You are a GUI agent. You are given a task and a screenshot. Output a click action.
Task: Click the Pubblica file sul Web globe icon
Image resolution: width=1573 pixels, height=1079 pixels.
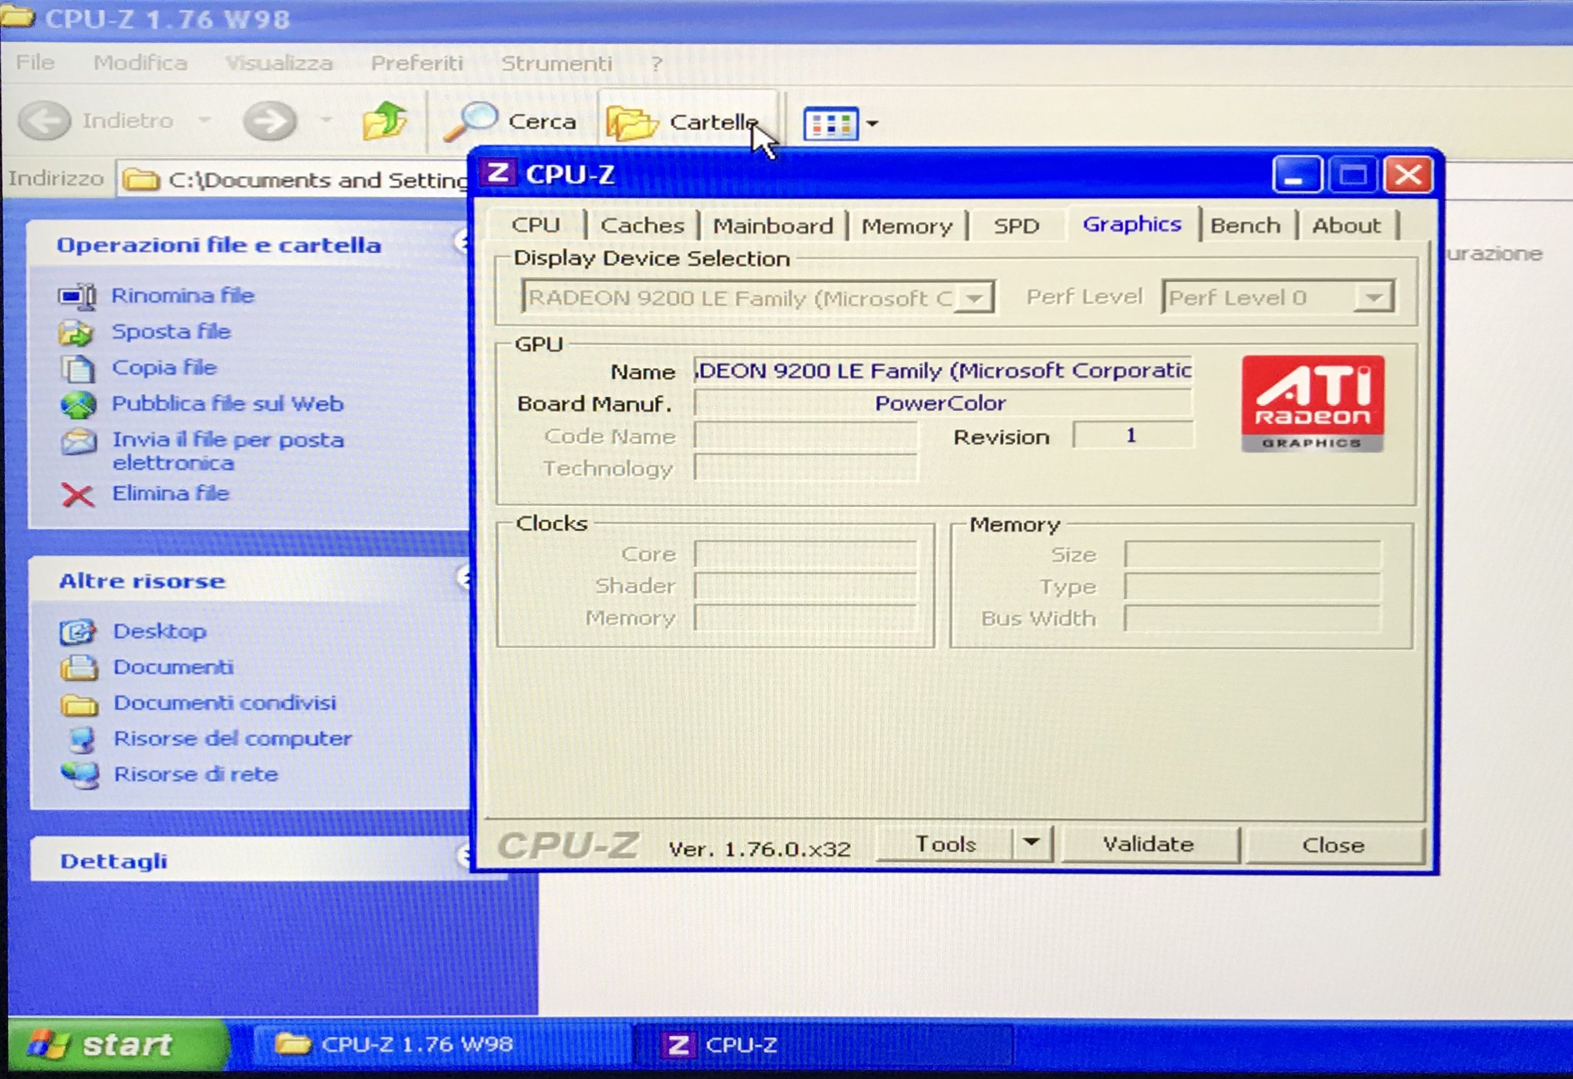pyautogui.click(x=78, y=404)
